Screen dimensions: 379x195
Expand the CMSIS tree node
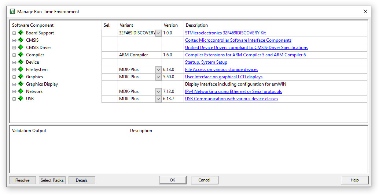tap(14, 40)
